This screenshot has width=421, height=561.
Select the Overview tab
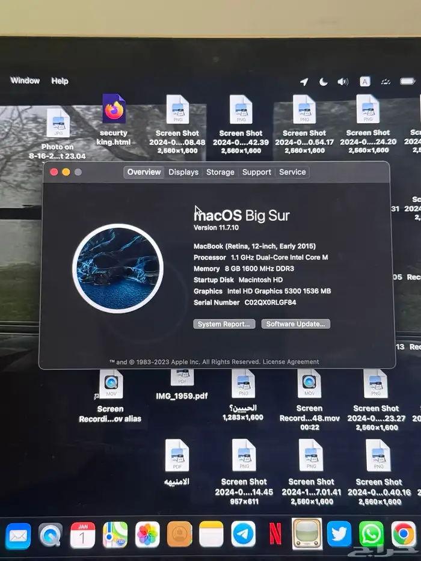144,172
